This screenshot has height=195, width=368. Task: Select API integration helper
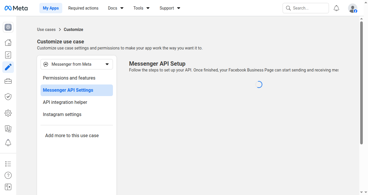(77, 102)
